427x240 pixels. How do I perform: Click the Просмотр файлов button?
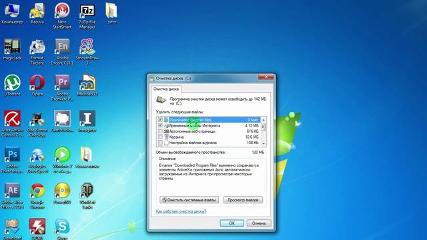tap(243, 200)
